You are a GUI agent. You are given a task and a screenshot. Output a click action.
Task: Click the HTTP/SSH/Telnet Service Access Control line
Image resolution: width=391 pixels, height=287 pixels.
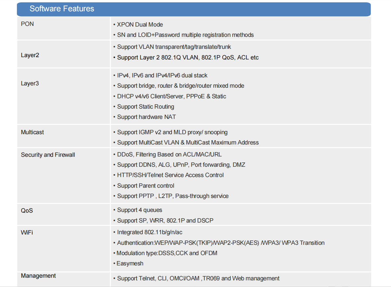169,175
